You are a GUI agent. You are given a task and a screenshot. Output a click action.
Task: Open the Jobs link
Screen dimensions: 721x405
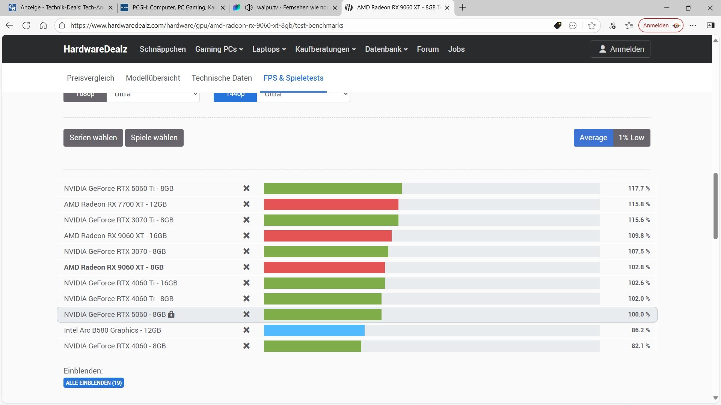point(456,49)
